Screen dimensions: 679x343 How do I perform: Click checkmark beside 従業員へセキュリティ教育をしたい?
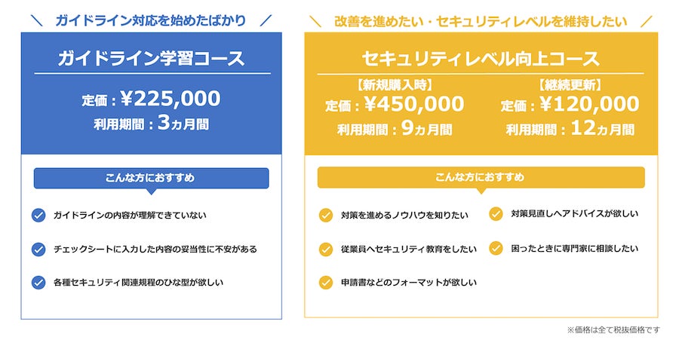326,249
